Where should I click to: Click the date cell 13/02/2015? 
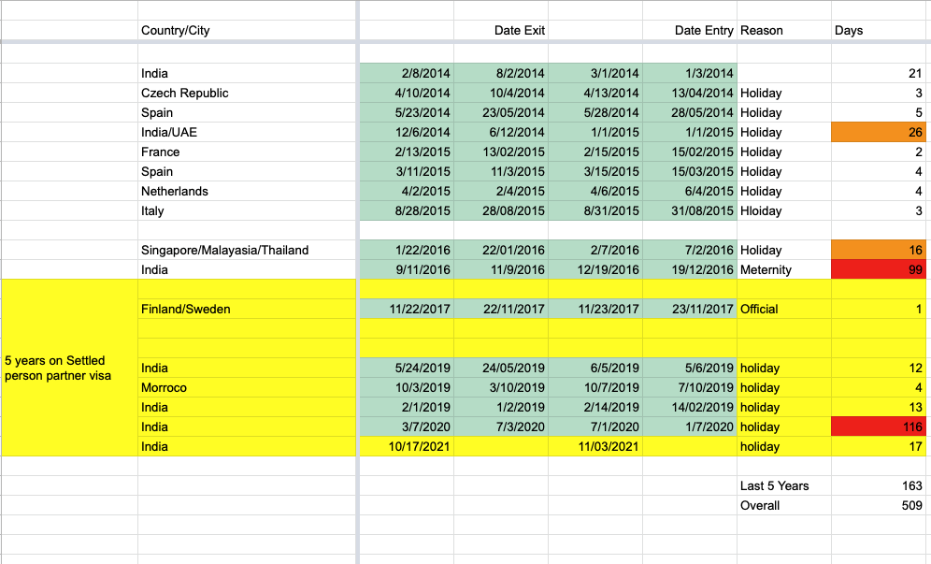tap(501, 152)
